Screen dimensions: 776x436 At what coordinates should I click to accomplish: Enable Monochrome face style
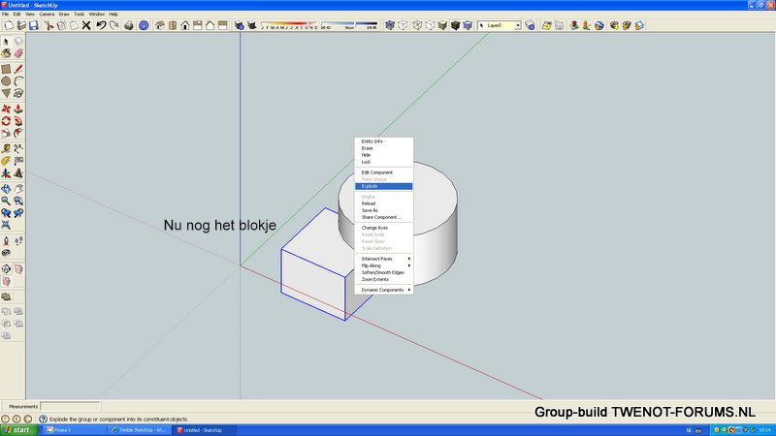coord(468,25)
